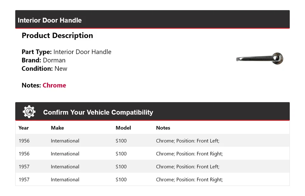Click the Notes column header

tap(163, 128)
